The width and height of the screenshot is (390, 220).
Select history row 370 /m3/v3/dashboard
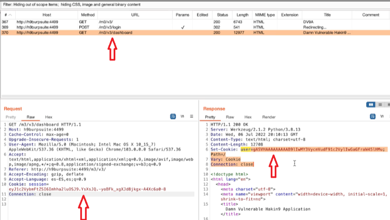(x=195, y=33)
